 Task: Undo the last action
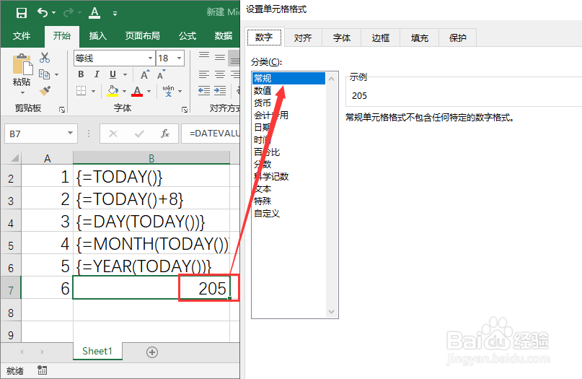click(x=43, y=13)
